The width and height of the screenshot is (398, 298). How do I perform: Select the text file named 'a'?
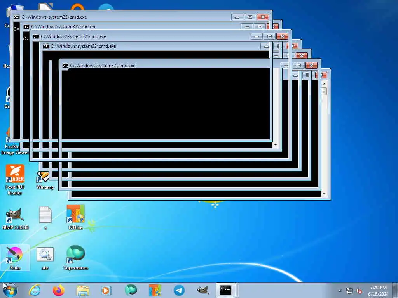[x=45, y=218]
